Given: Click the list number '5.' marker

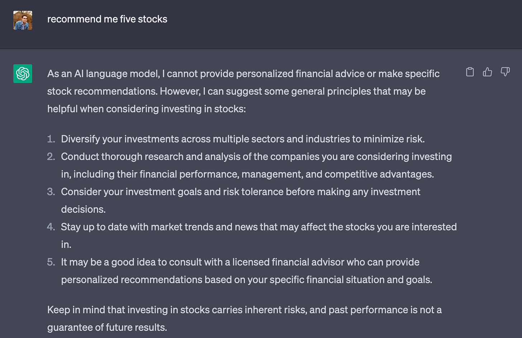Looking at the screenshot, I should pos(51,262).
